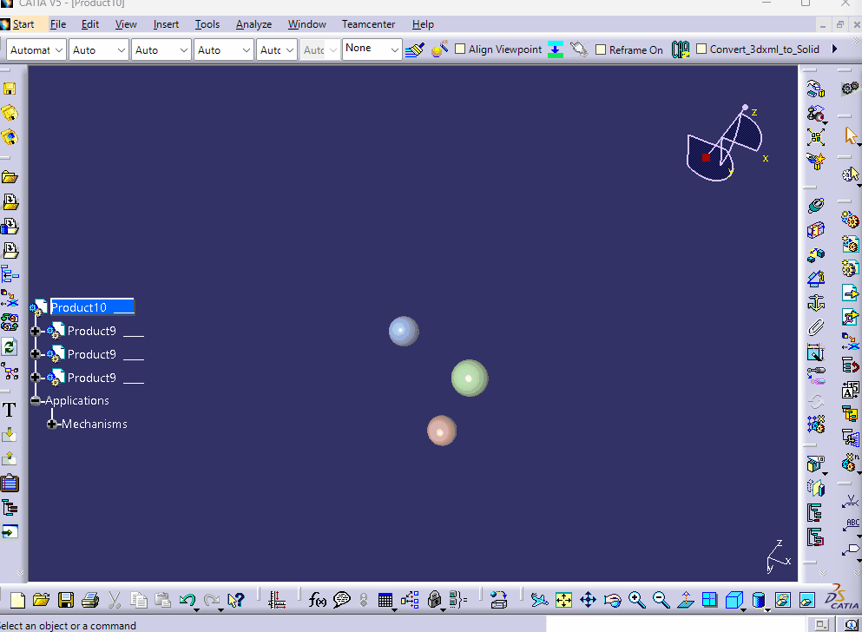Open the File menu

(x=57, y=24)
